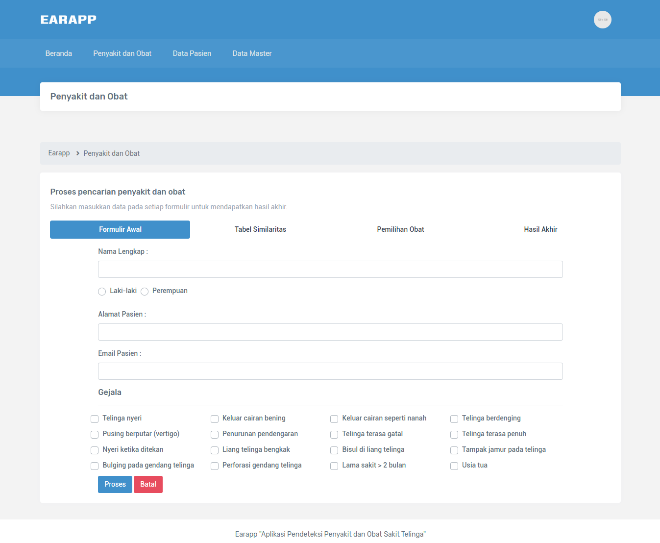
Task: Click the Earapp breadcrumb link
Action: click(59, 153)
